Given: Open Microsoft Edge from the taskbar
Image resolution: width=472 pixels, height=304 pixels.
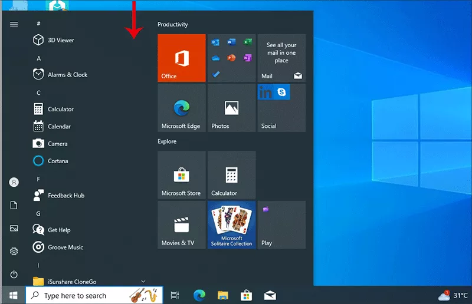Looking at the screenshot, I should click(x=199, y=296).
